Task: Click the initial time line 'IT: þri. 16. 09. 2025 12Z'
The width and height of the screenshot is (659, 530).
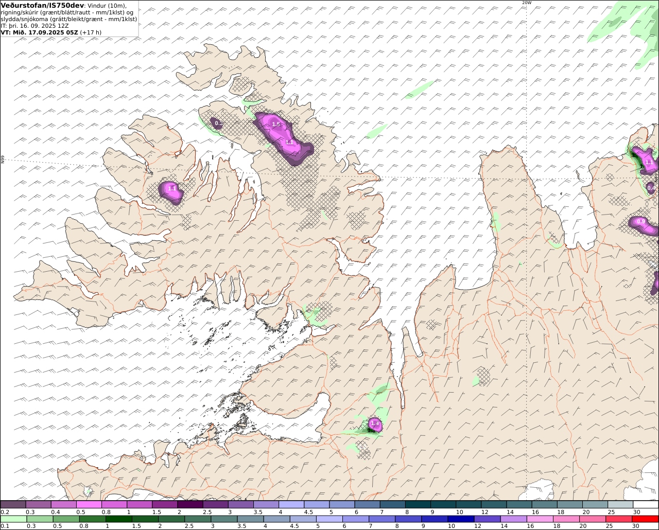Action: click(x=35, y=26)
